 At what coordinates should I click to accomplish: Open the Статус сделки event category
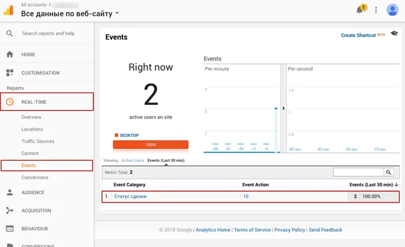pos(130,197)
